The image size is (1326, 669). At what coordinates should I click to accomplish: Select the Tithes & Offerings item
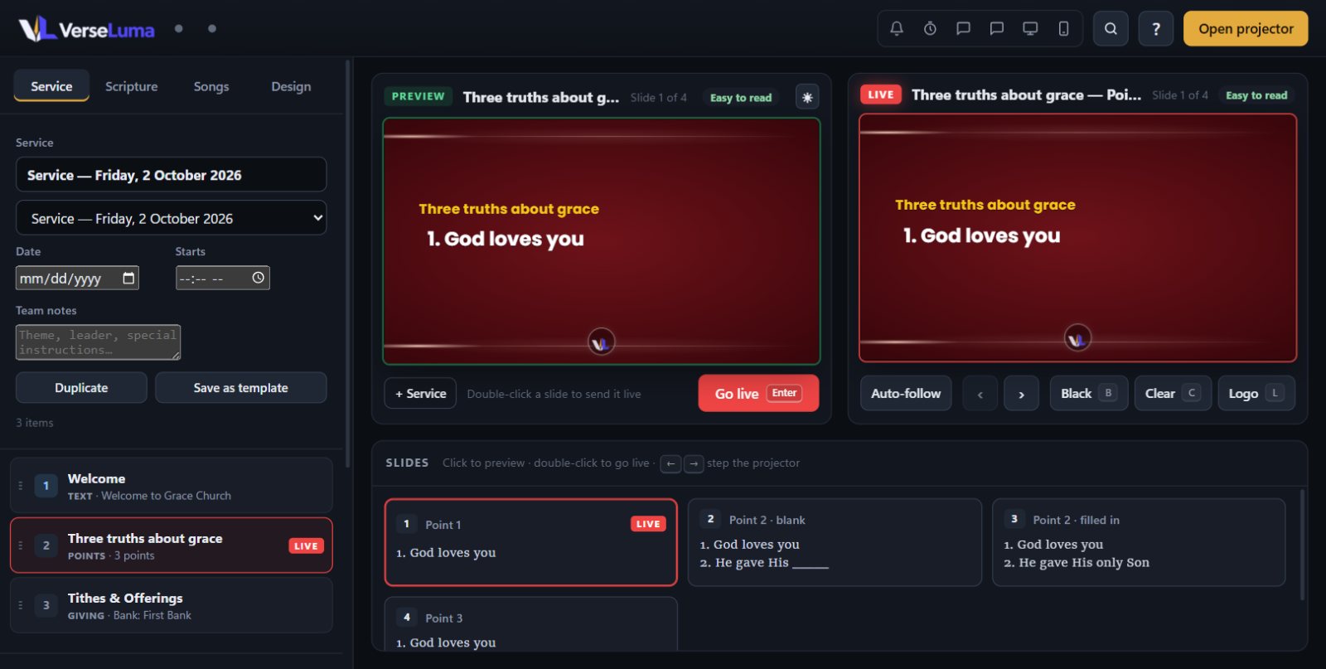[171, 605]
